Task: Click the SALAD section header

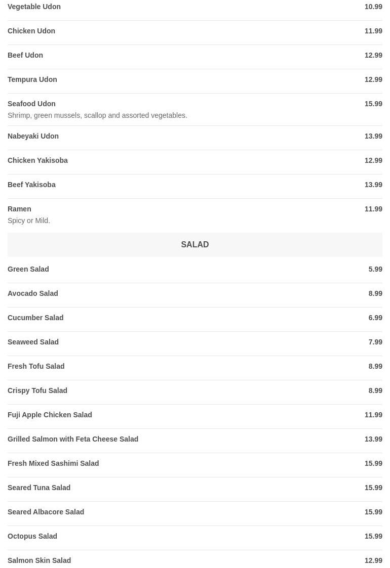Action: (194, 245)
